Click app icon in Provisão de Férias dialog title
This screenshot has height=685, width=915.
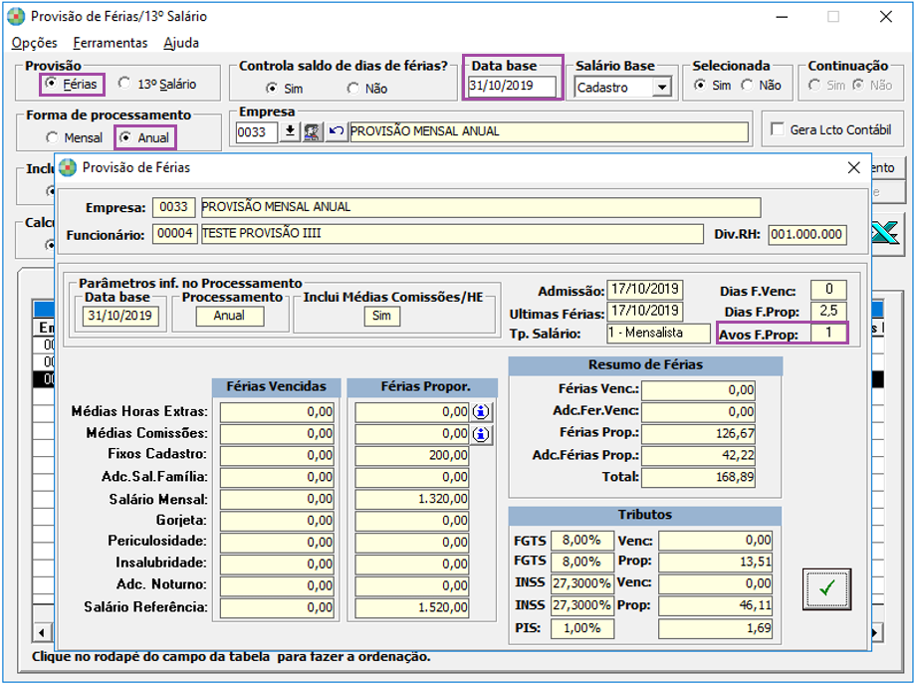pos(69,168)
